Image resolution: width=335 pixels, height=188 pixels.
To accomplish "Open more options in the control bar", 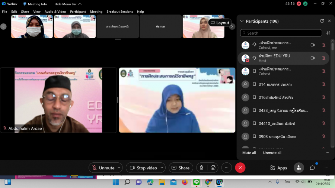I will click(x=226, y=168).
